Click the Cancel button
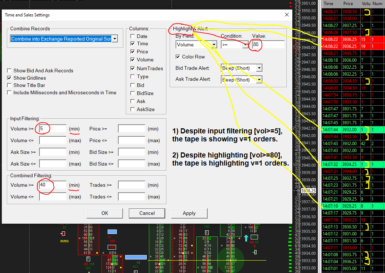The width and height of the screenshot is (385, 273). 147,213
